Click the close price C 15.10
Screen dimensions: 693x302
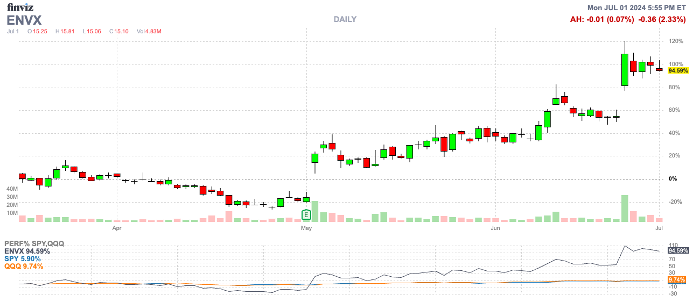click(118, 31)
